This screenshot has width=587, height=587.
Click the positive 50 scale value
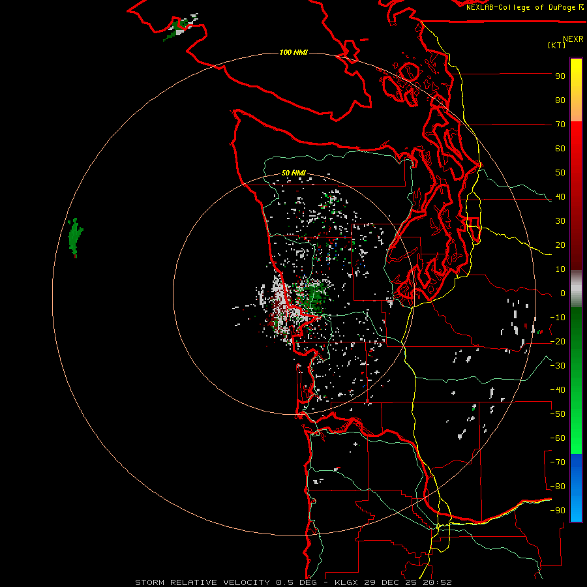pyautogui.click(x=560, y=173)
